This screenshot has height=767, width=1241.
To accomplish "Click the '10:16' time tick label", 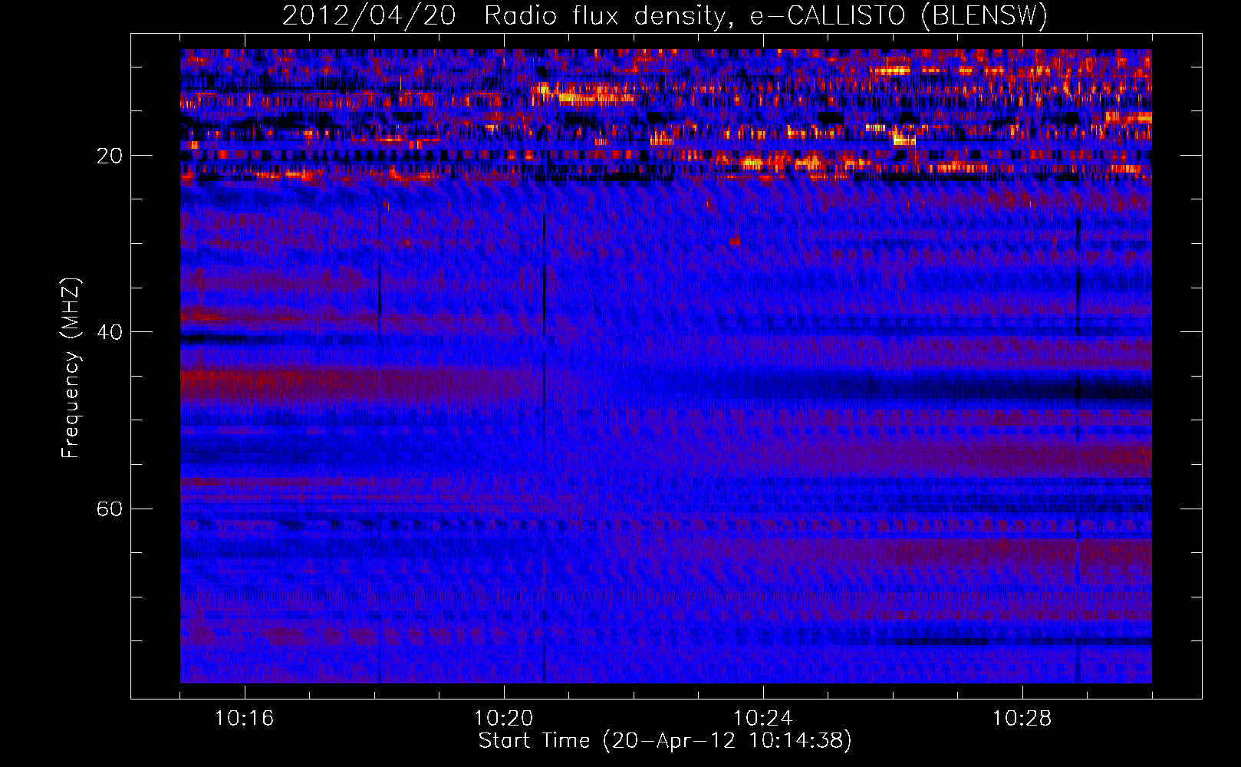I will (244, 719).
